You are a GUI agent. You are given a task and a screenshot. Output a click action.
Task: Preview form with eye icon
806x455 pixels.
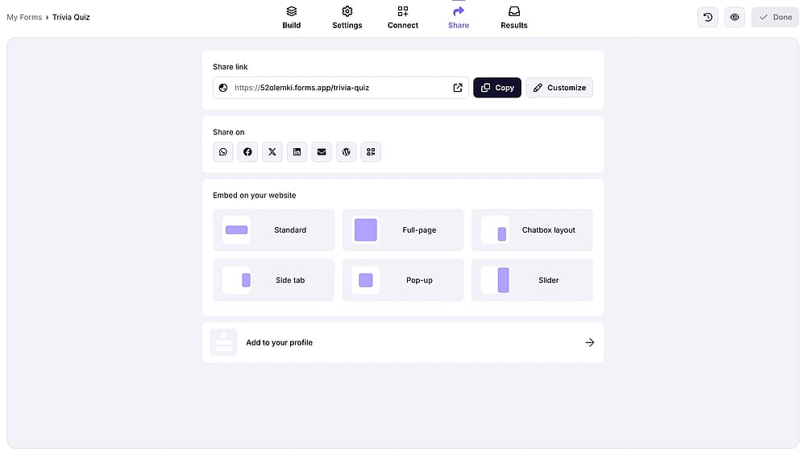(734, 17)
